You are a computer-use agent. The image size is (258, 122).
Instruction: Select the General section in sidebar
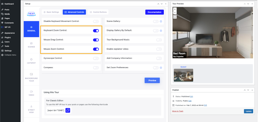(x=31, y=29)
